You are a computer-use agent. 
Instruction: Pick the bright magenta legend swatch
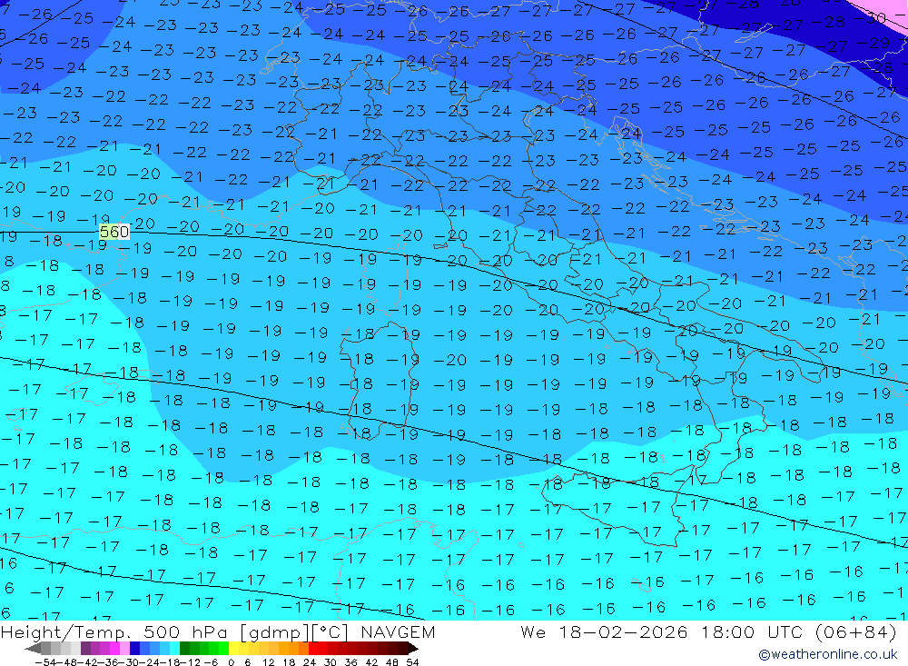point(115,649)
